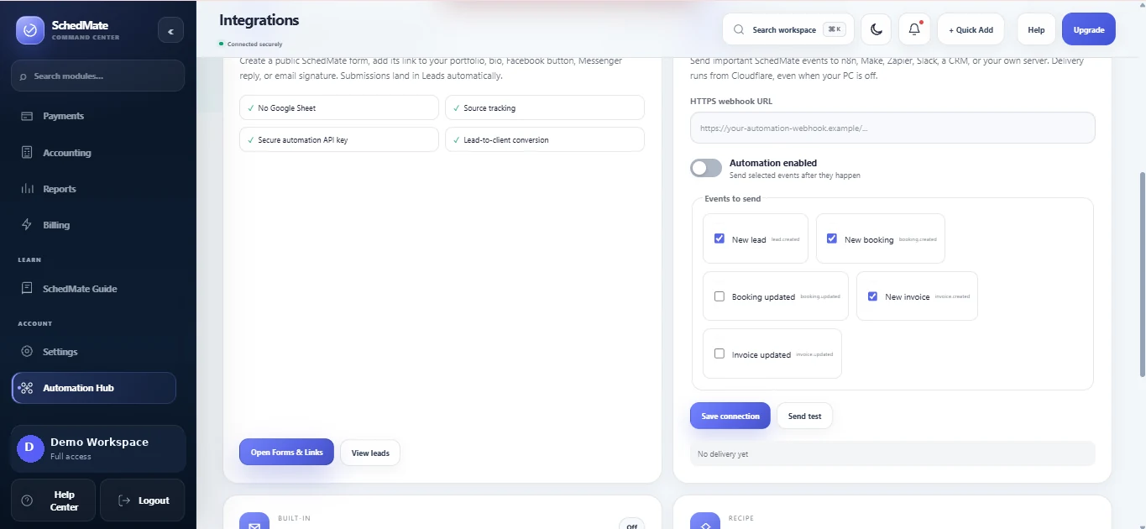Enable the Automation enabled switch

point(706,168)
